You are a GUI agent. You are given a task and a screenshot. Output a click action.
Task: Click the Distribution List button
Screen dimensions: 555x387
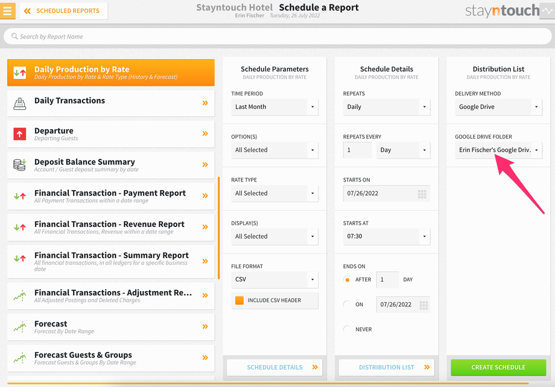click(x=387, y=368)
